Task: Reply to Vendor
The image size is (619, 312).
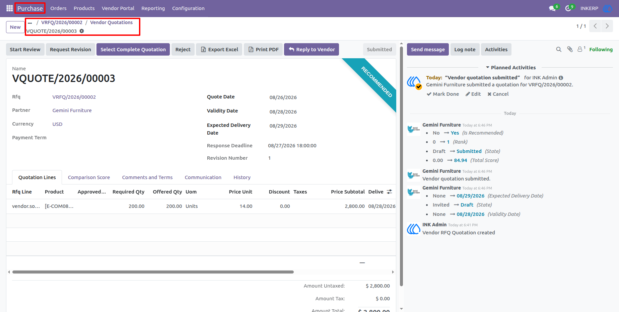Action: (x=312, y=50)
